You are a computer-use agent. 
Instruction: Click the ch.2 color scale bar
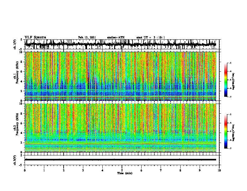(x=225, y=131)
